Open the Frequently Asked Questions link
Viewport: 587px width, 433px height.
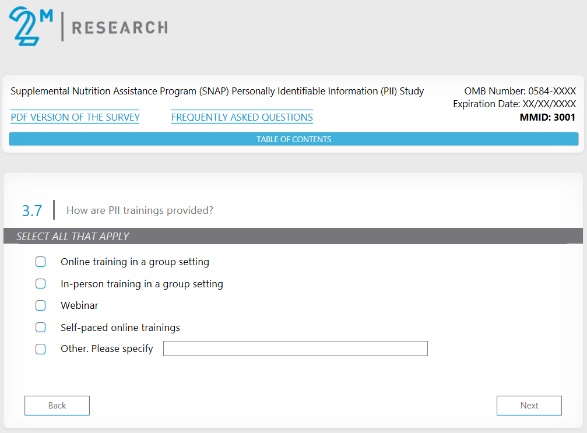[242, 117]
